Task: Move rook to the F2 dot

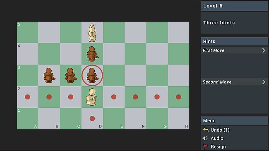Action: click(135, 97)
